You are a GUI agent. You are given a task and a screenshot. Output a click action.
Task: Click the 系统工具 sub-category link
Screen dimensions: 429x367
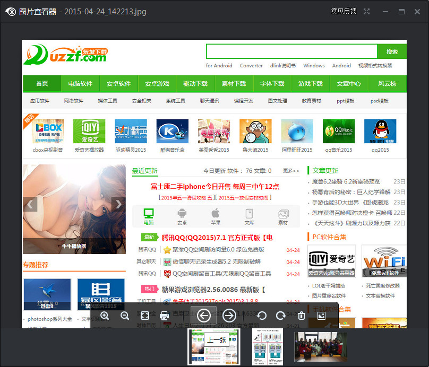[175, 101]
